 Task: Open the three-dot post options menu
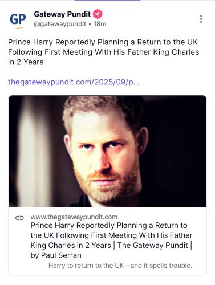201,19
